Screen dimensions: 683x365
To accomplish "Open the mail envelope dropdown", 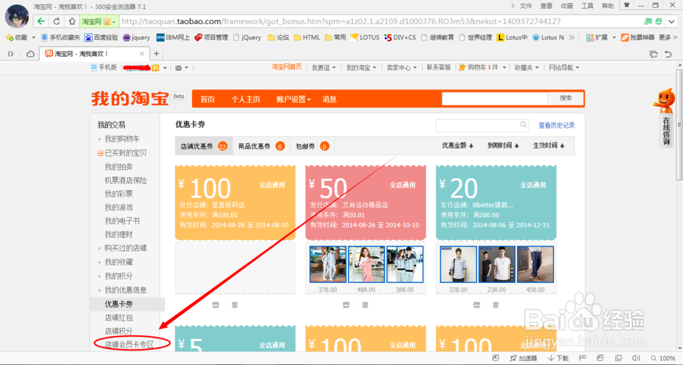I will 182,68.
